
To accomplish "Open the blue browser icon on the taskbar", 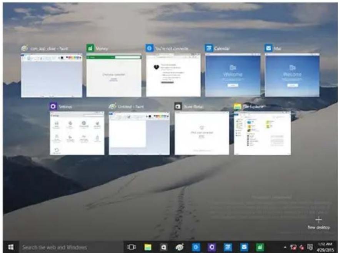I will [196, 247].
